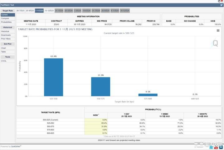Click the Twitter icon in footer

212,147
